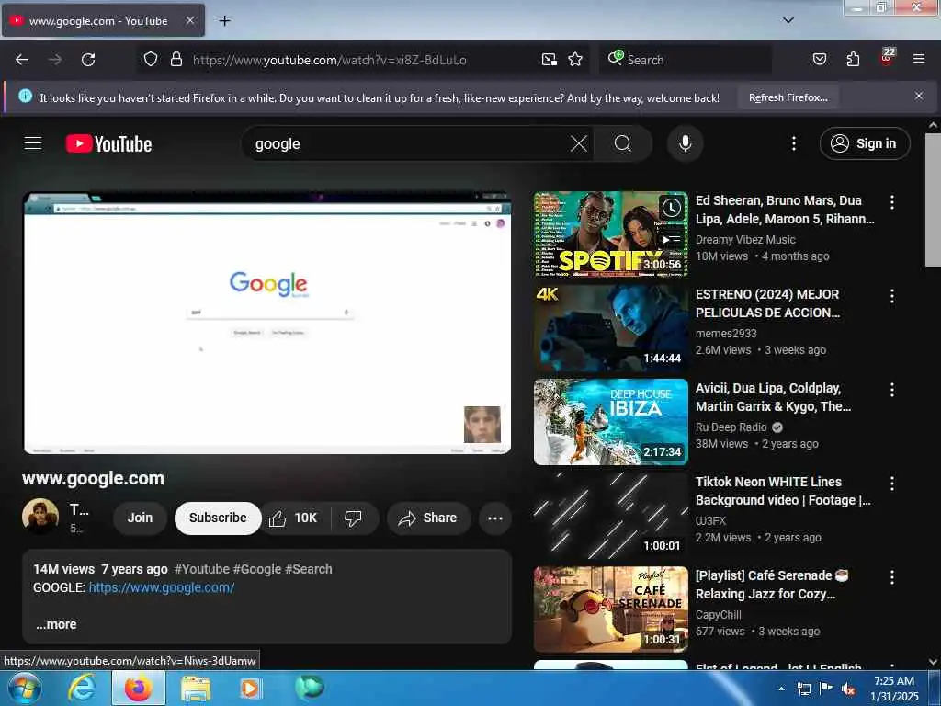Image resolution: width=941 pixels, height=706 pixels.
Task: Open the Firefox extensions puzzle icon
Action: [853, 60]
